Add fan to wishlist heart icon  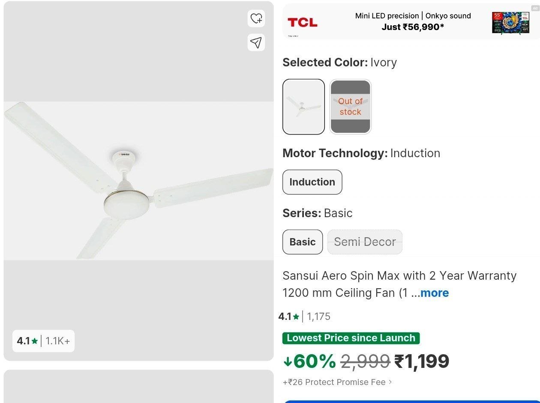tap(256, 18)
